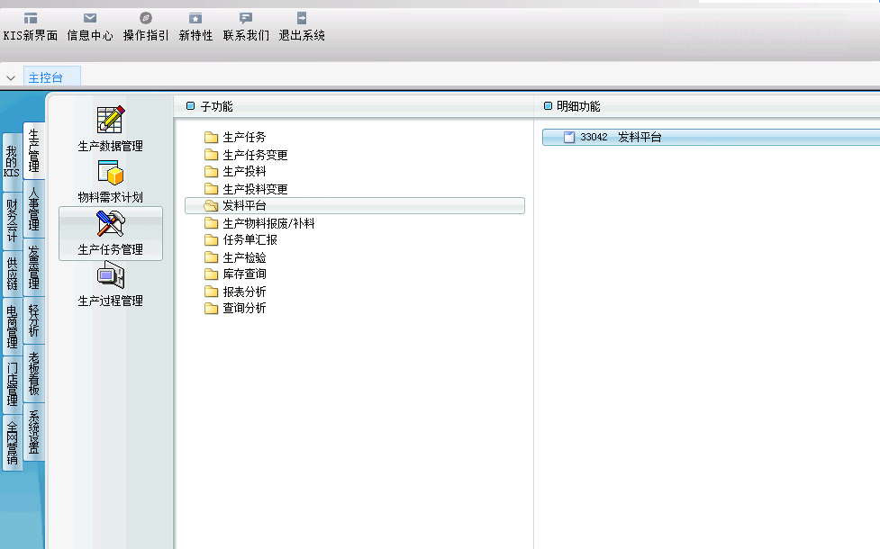This screenshot has height=549, width=880.
Task: Select the 发票管理 vertical tab
Action: (33, 267)
